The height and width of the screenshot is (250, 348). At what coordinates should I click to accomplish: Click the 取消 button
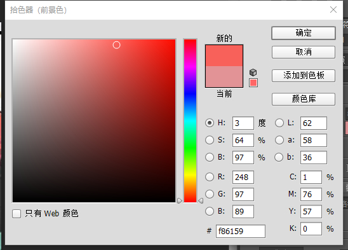coord(304,52)
